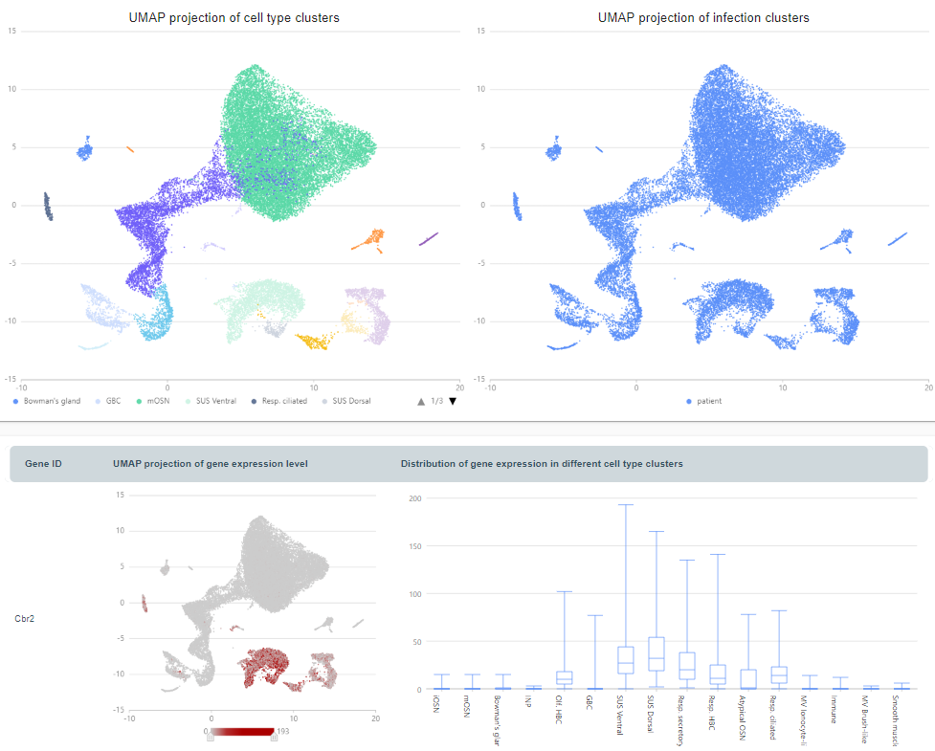Click the expression color gradient bar
This screenshot has height=751, width=935.
click(x=242, y=732)
